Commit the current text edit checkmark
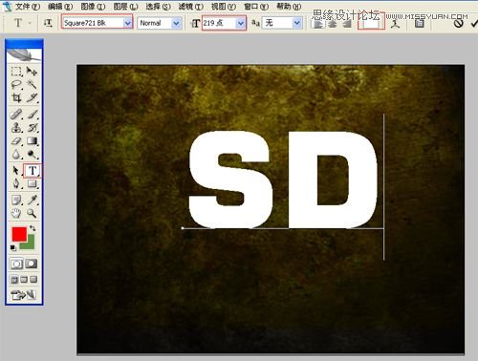 click(474, 23)
